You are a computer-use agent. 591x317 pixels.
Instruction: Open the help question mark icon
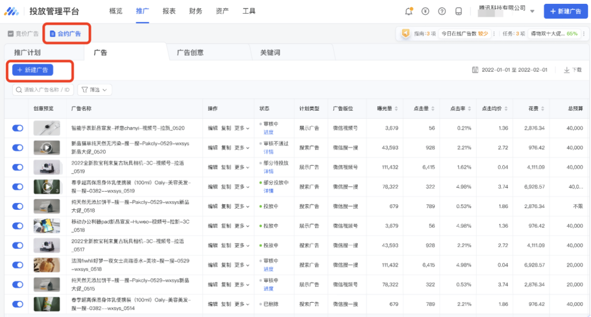click(442, 11)
